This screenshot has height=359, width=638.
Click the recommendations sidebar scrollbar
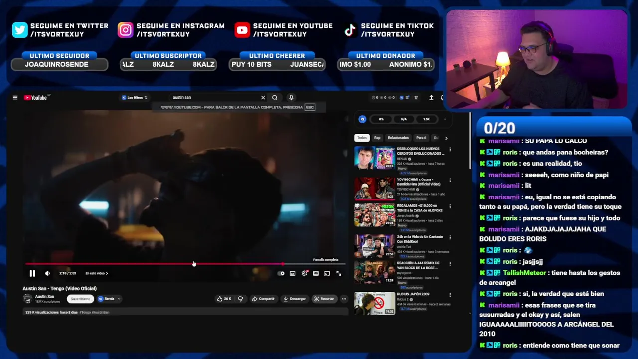(x=469, y=141)
